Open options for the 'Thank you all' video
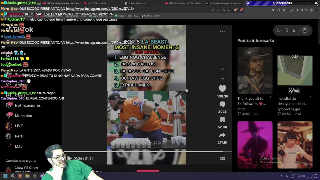Screen dimensions: 320x180 pos(270,98)
